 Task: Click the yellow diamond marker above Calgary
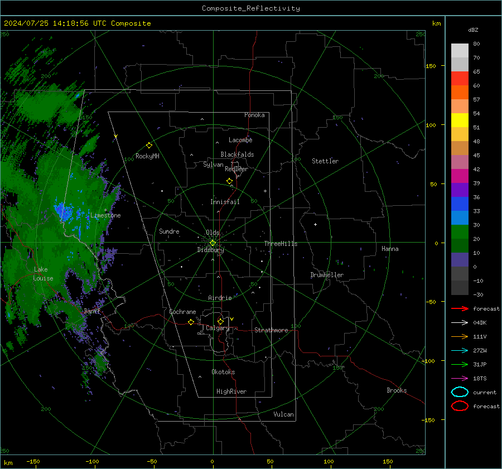point(220,321)
